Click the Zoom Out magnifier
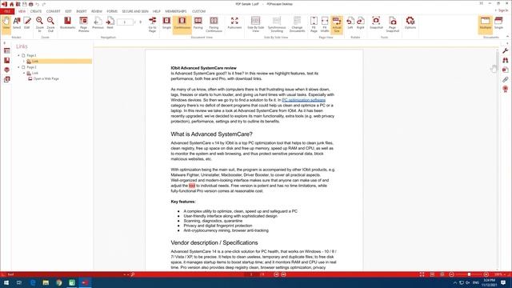The width and height of the screenshot is (512, 288). 50,24
